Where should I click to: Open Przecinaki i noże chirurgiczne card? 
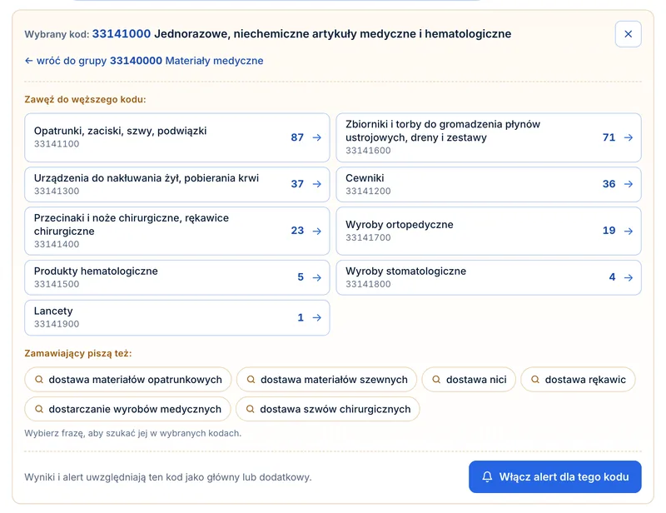pyautogui.click(x=177, y=231)
